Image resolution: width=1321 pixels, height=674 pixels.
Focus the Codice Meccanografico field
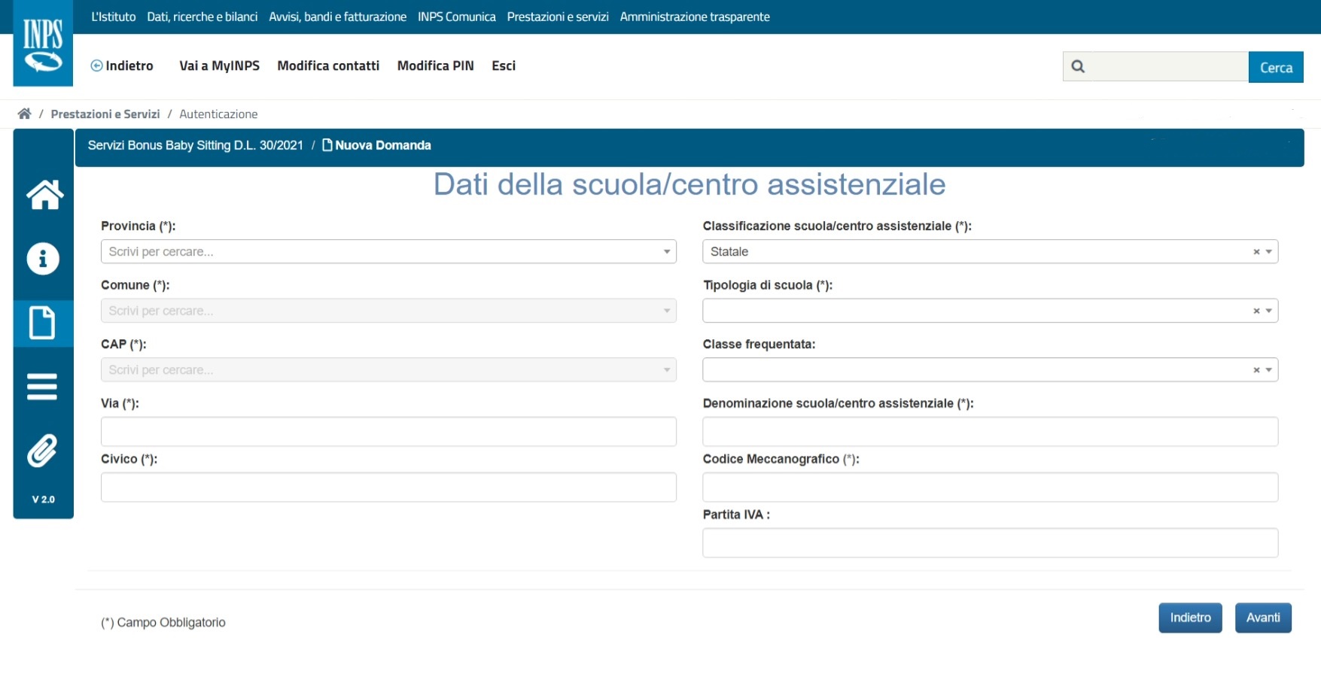(x=990, y=487)
